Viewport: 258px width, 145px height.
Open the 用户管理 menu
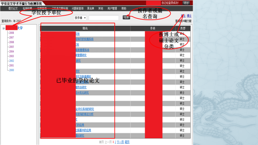112,8
